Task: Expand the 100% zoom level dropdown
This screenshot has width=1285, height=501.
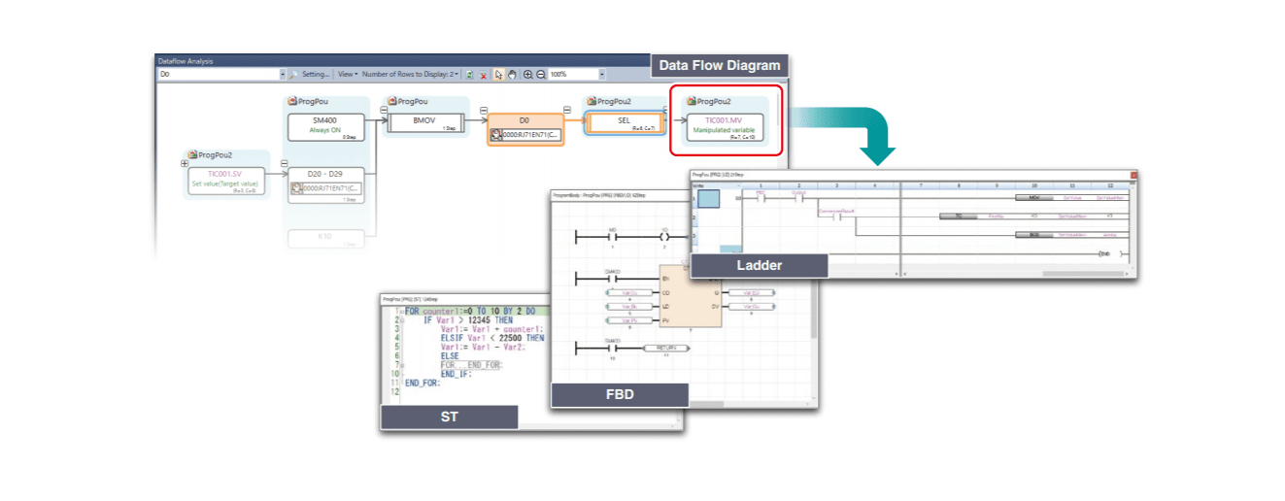Action: click(601, 74)
